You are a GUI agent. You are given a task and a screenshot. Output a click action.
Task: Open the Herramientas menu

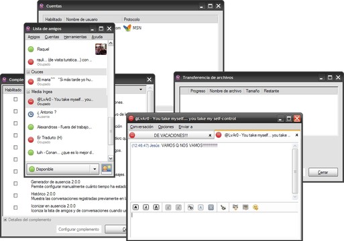coord(75,37)
